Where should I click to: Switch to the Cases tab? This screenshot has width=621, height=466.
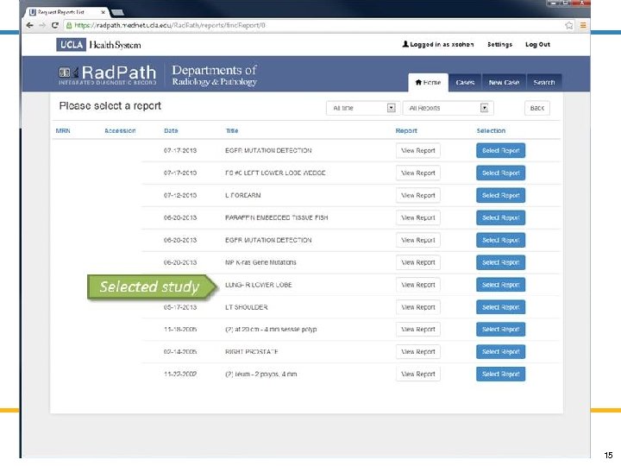[x=465, y=83]
